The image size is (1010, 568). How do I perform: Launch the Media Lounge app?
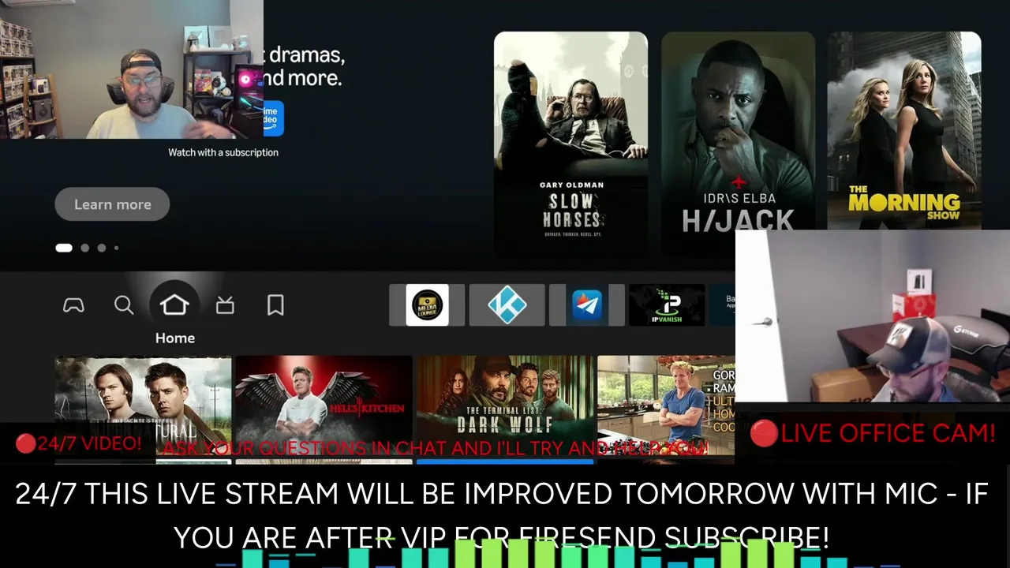427,305
